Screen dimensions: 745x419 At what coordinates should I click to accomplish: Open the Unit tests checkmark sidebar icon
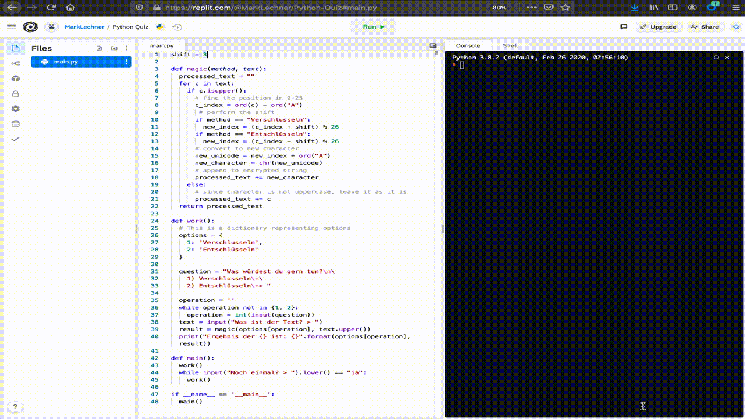[x=16, y=139]
